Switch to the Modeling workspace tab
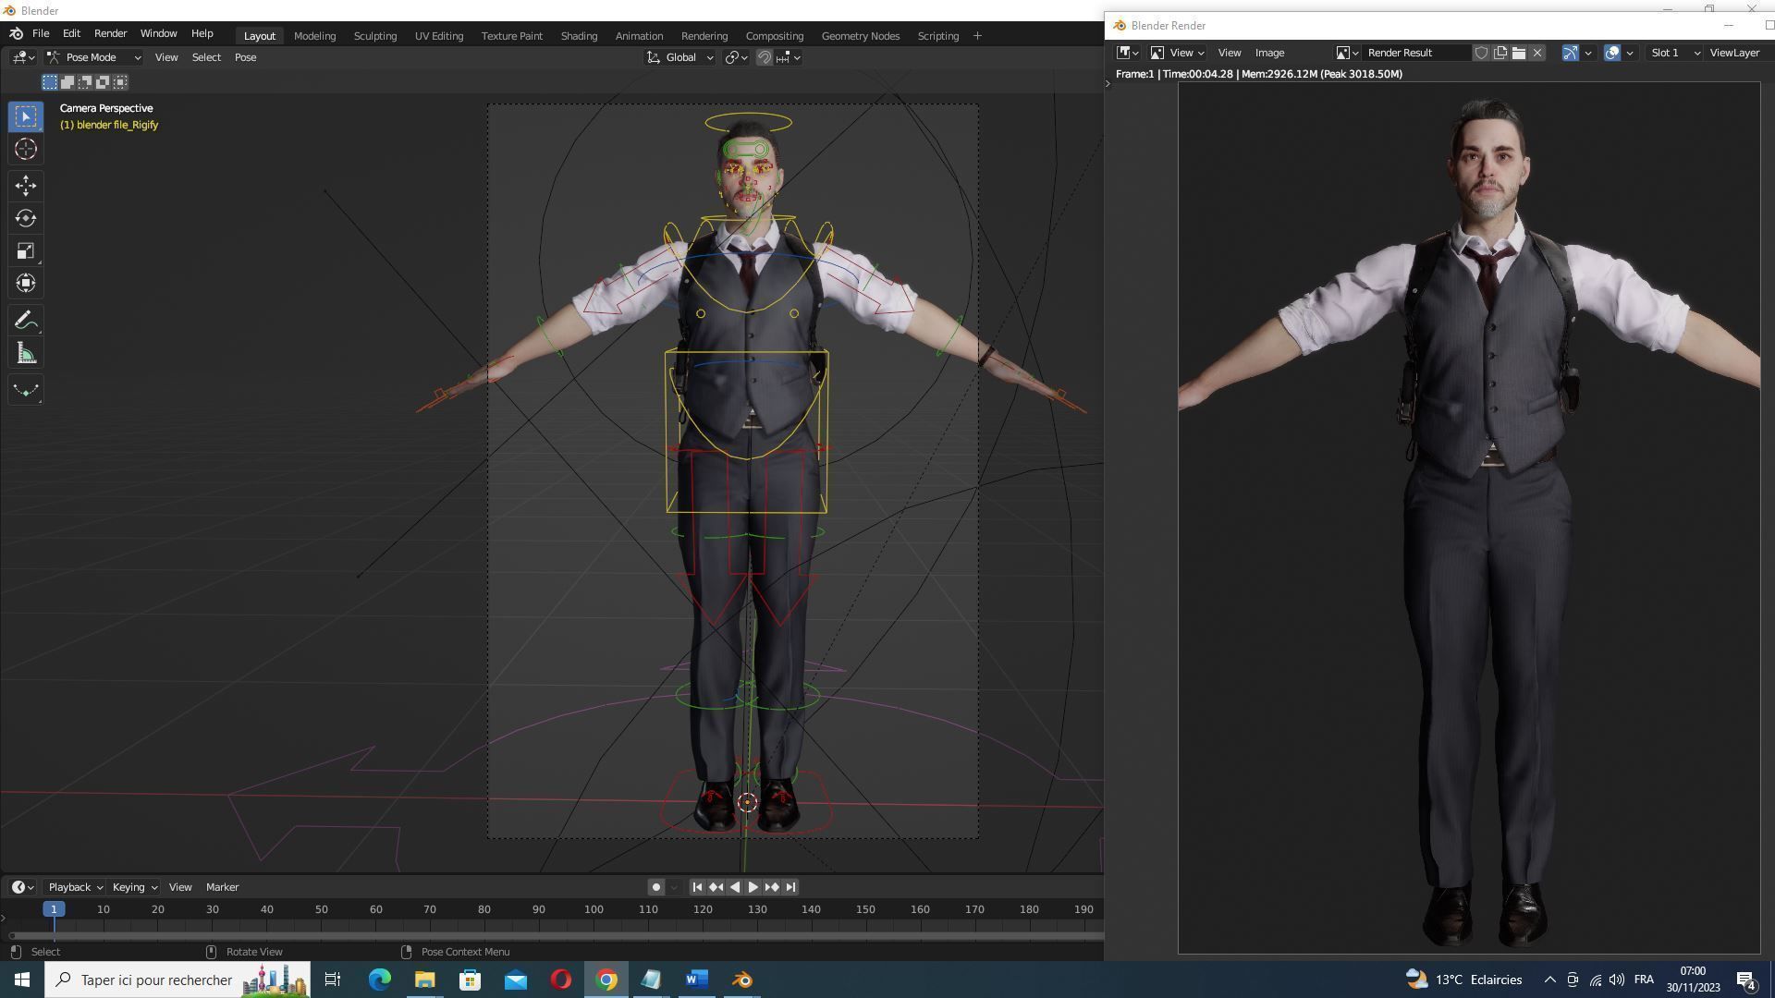This screenshot has width=1775, height=998. pyautogui.click(x=314, y=36)
